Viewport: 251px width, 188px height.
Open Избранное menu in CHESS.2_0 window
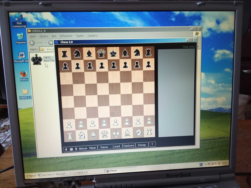(66, 36)
